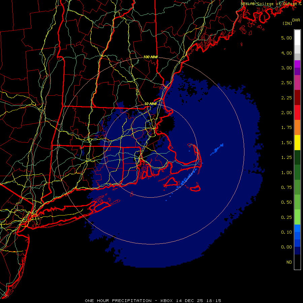Click the '100 NMI' range ring label
Image resolution: width=303 pixels, height=303 pixels.
coord(150,57)
